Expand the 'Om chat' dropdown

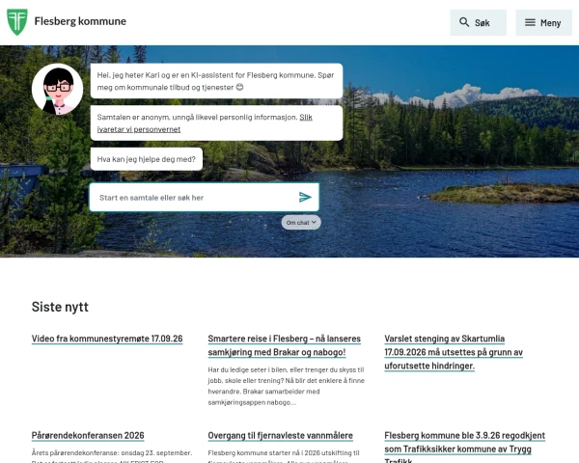pyautogui.click(x=301, y=222)
